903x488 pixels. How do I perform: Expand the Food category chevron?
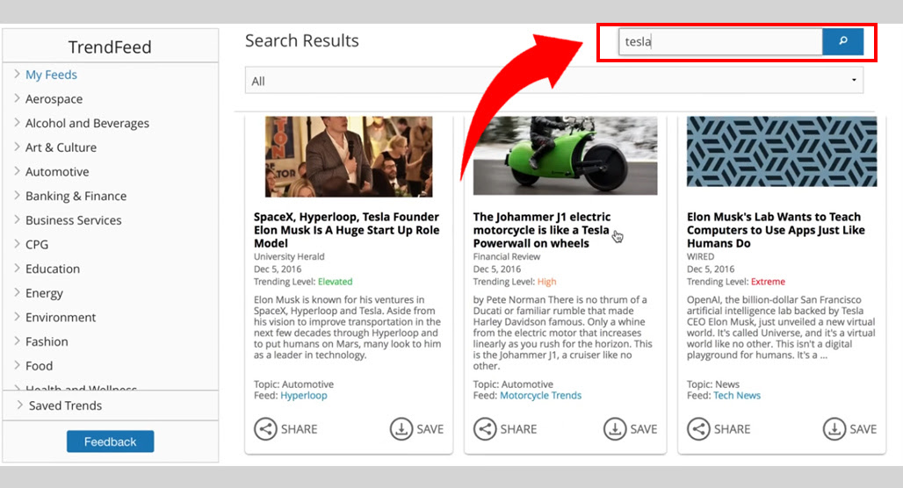17,365
